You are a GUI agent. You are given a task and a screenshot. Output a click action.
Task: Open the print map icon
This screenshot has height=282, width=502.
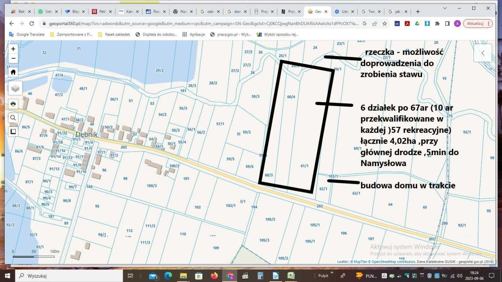click(x=13, y=104)
